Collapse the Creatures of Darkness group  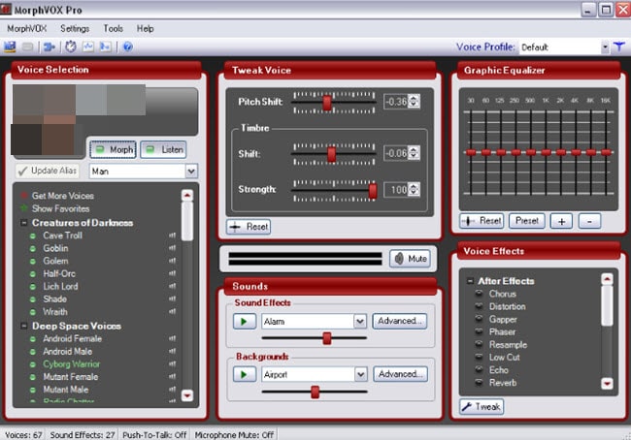(x=23, y=223)
